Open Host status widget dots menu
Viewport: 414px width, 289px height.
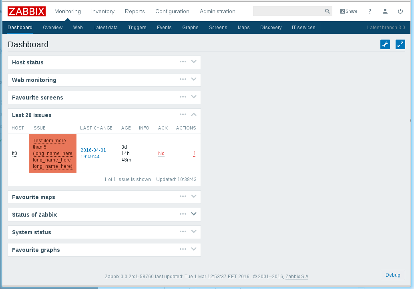pos(183,62)
